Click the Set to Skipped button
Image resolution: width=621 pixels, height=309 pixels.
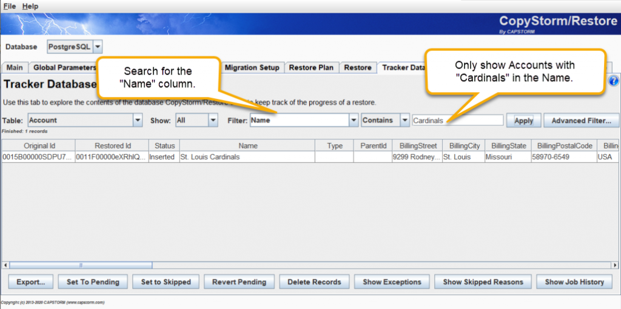pos(166,282)
